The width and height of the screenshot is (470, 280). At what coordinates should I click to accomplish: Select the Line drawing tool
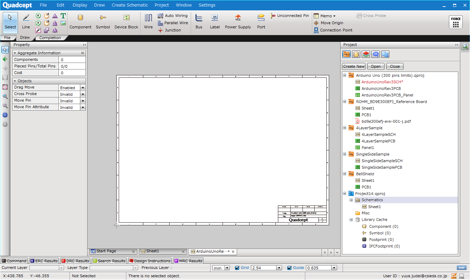pos(26,21)
